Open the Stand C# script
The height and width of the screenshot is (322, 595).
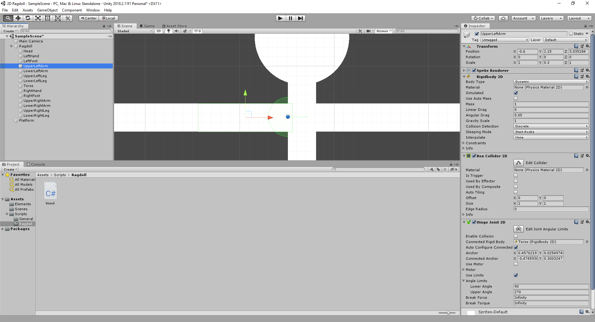50,194
